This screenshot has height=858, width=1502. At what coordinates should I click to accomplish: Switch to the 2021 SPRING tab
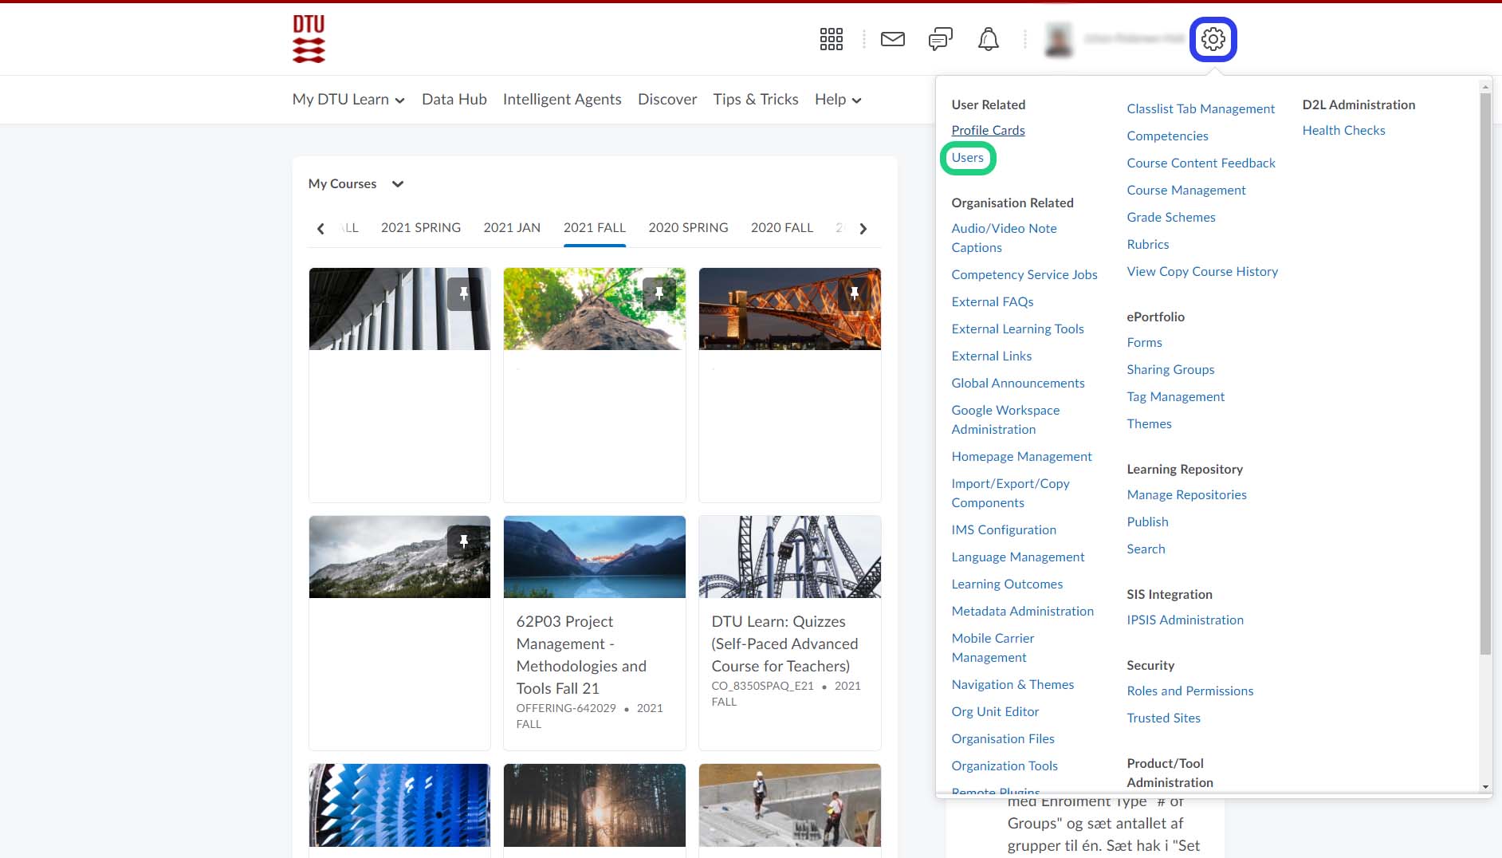coord(420,228)
